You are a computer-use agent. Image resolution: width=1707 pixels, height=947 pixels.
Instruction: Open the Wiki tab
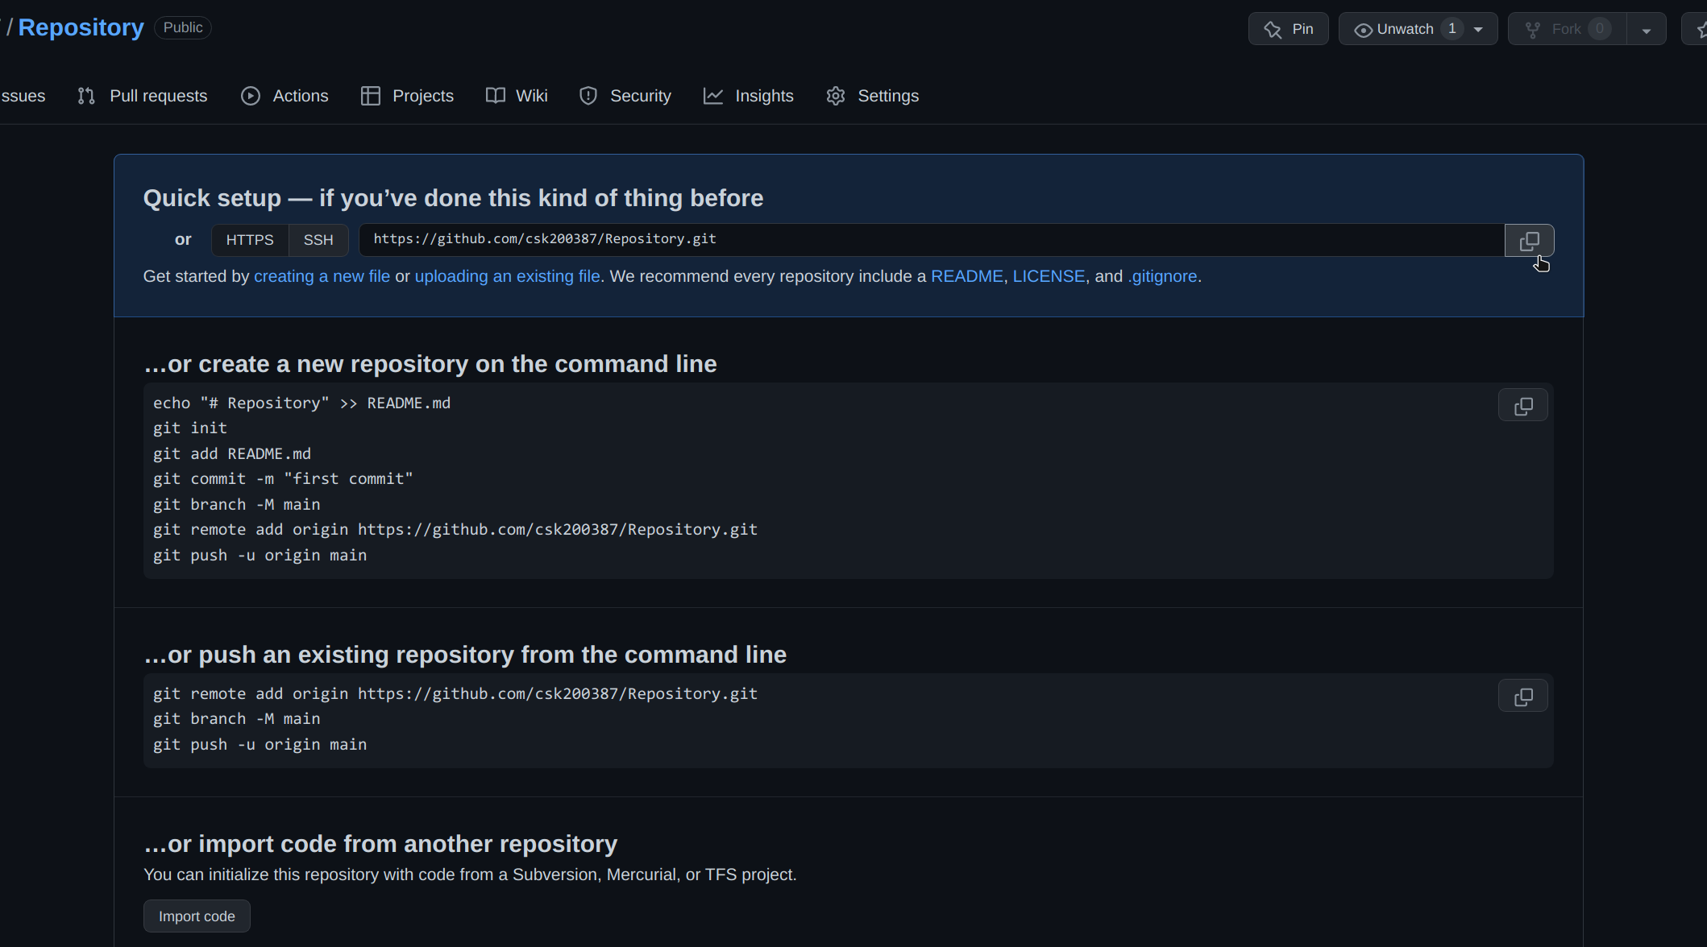(x=517, y=96)
